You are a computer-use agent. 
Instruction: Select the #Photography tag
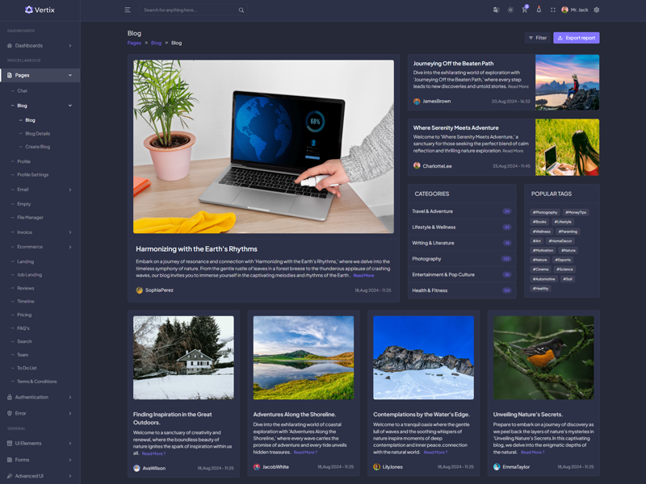pos(545,212)
